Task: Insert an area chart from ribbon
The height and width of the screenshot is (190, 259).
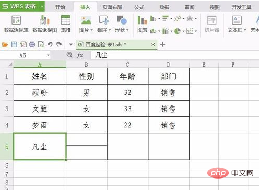Action: tap(153, 31)
